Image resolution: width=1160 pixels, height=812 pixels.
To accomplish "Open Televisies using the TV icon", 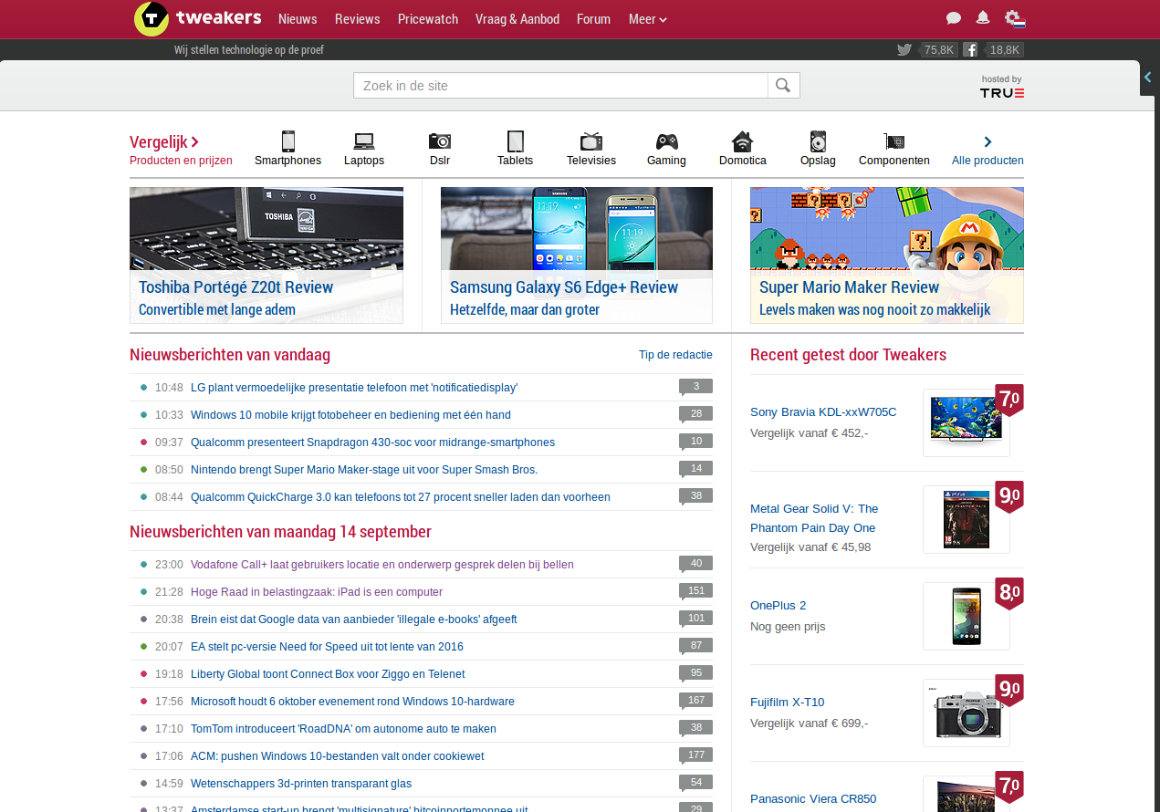I will click(x=590, y=142).
